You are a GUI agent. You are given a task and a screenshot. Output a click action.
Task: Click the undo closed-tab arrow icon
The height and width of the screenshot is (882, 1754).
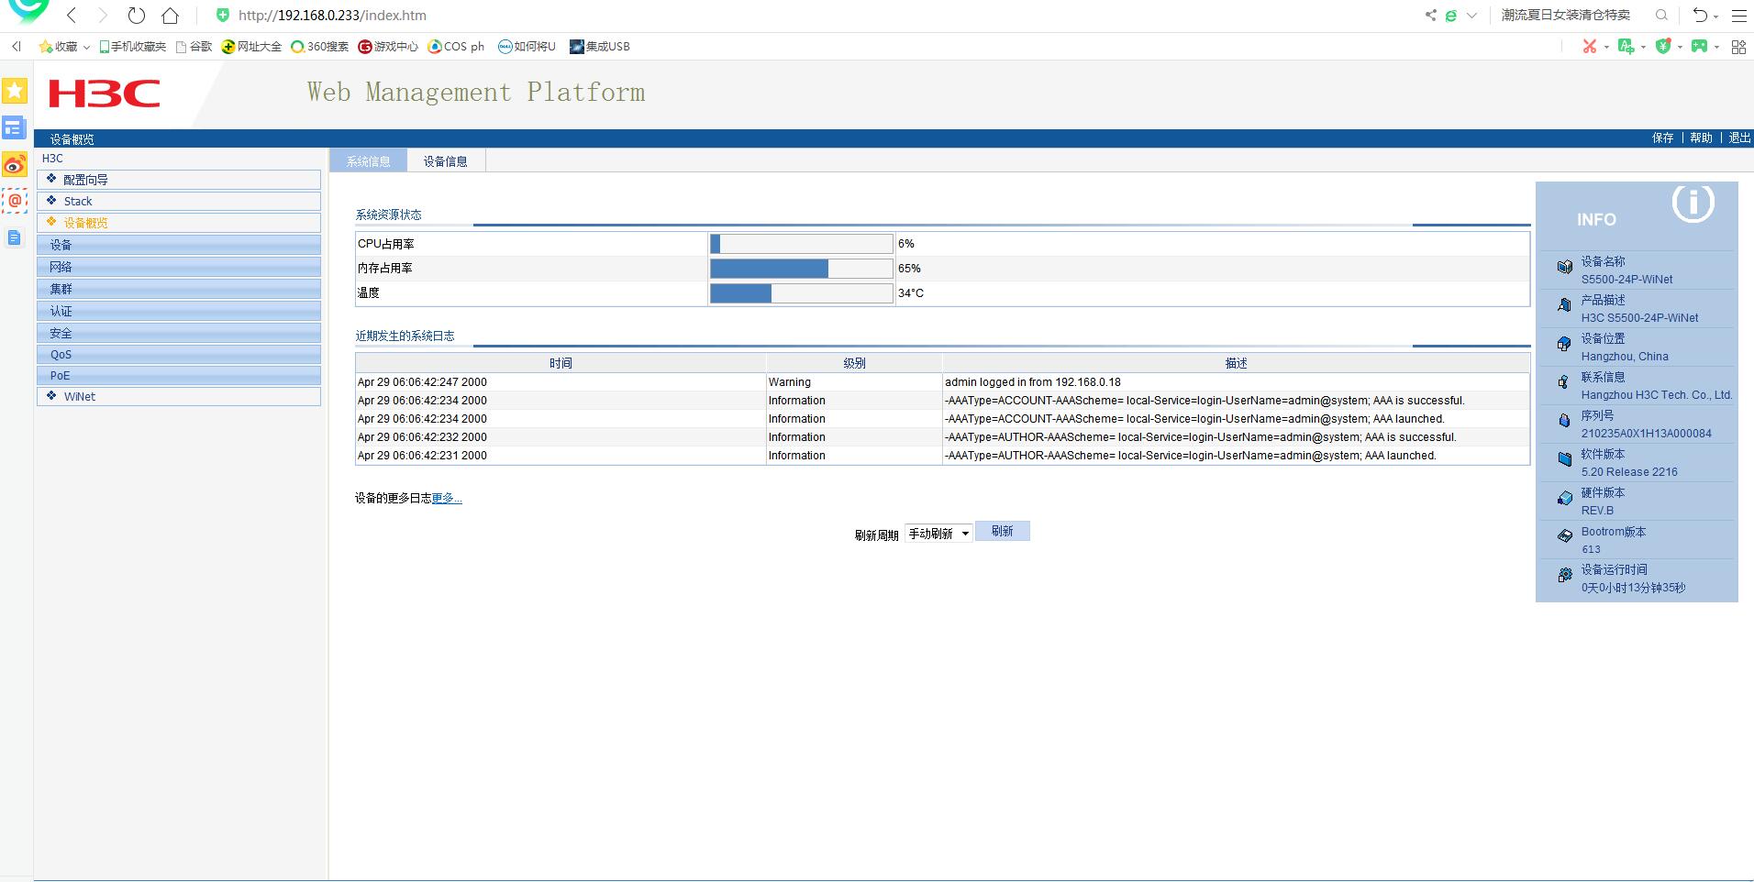click(1700, 15)
